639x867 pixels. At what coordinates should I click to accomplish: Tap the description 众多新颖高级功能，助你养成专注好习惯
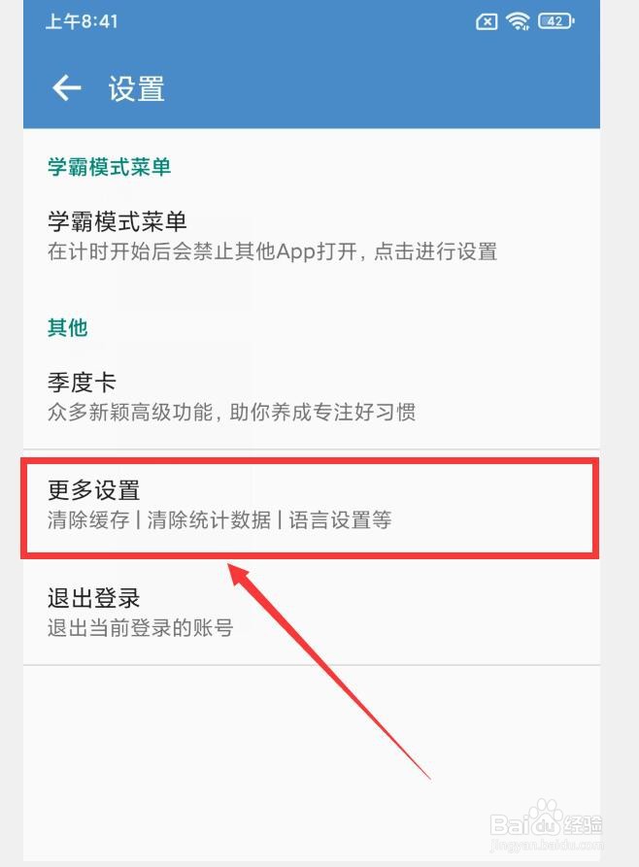click(x=231, y=412)
